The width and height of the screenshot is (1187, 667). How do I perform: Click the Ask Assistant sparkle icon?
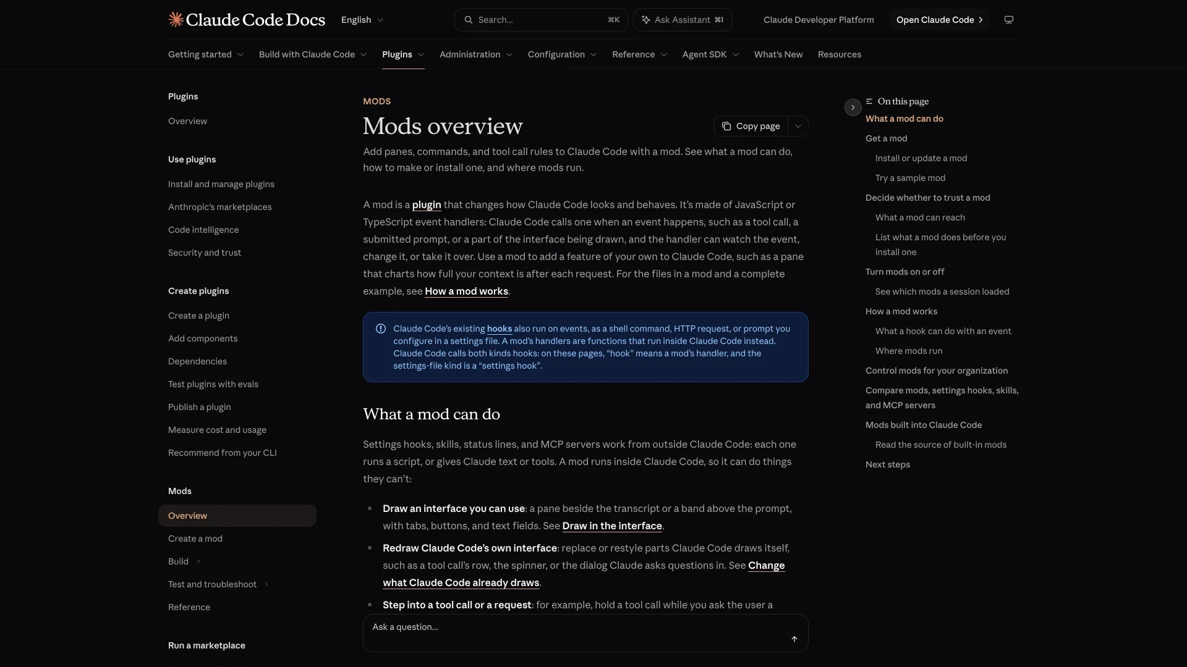645,20
